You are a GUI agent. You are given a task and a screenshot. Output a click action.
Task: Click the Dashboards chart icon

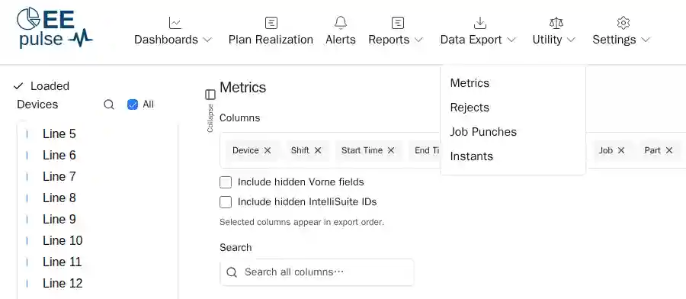tap(175, 23)
